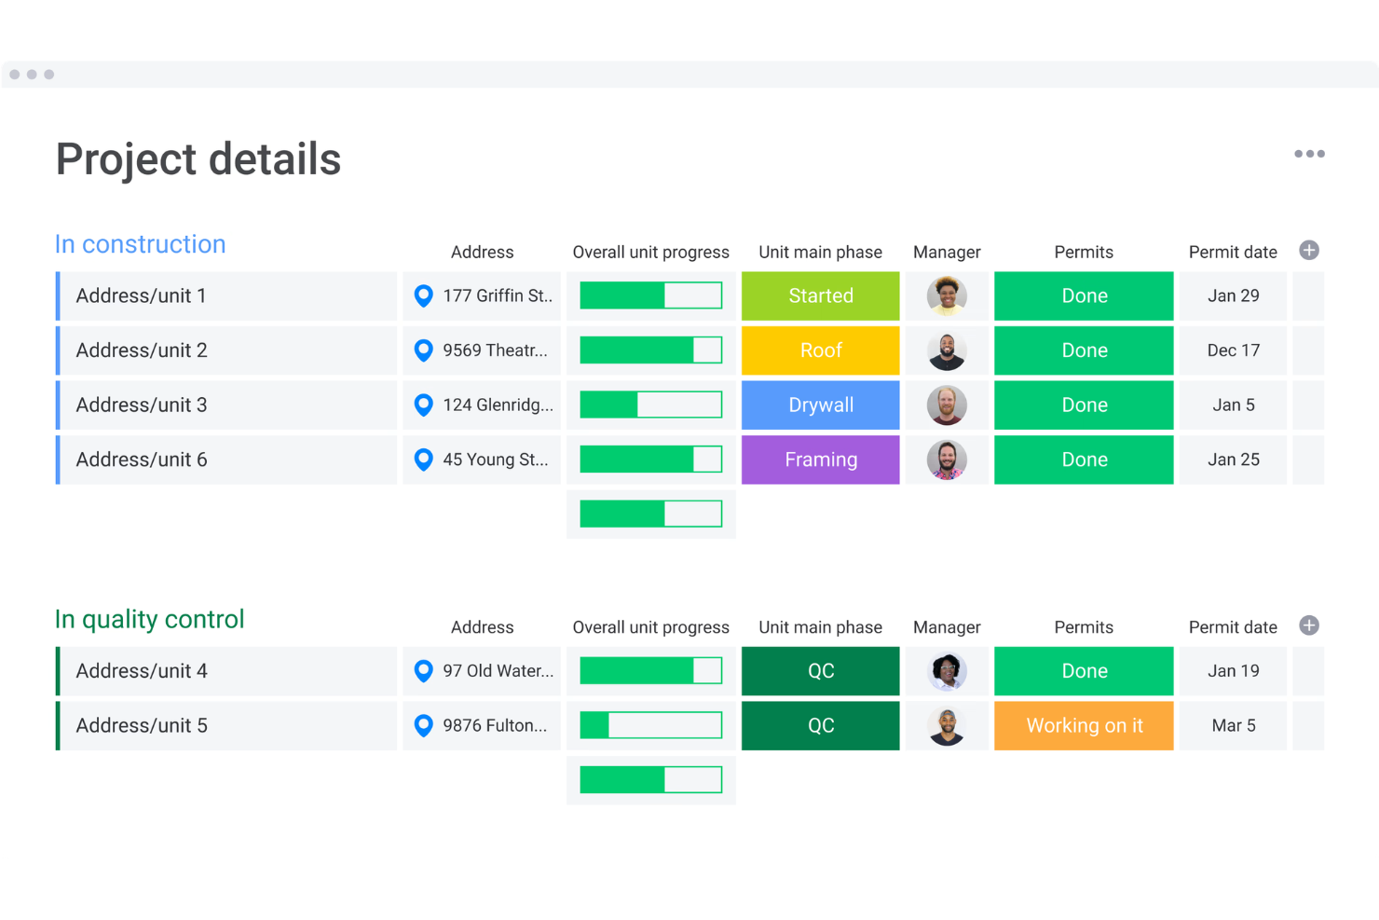Image resolution: width=1379 pixels, height=920 pixels.
Task: Open the manager avatar for Address/unit 4
Action: (947, 671)
